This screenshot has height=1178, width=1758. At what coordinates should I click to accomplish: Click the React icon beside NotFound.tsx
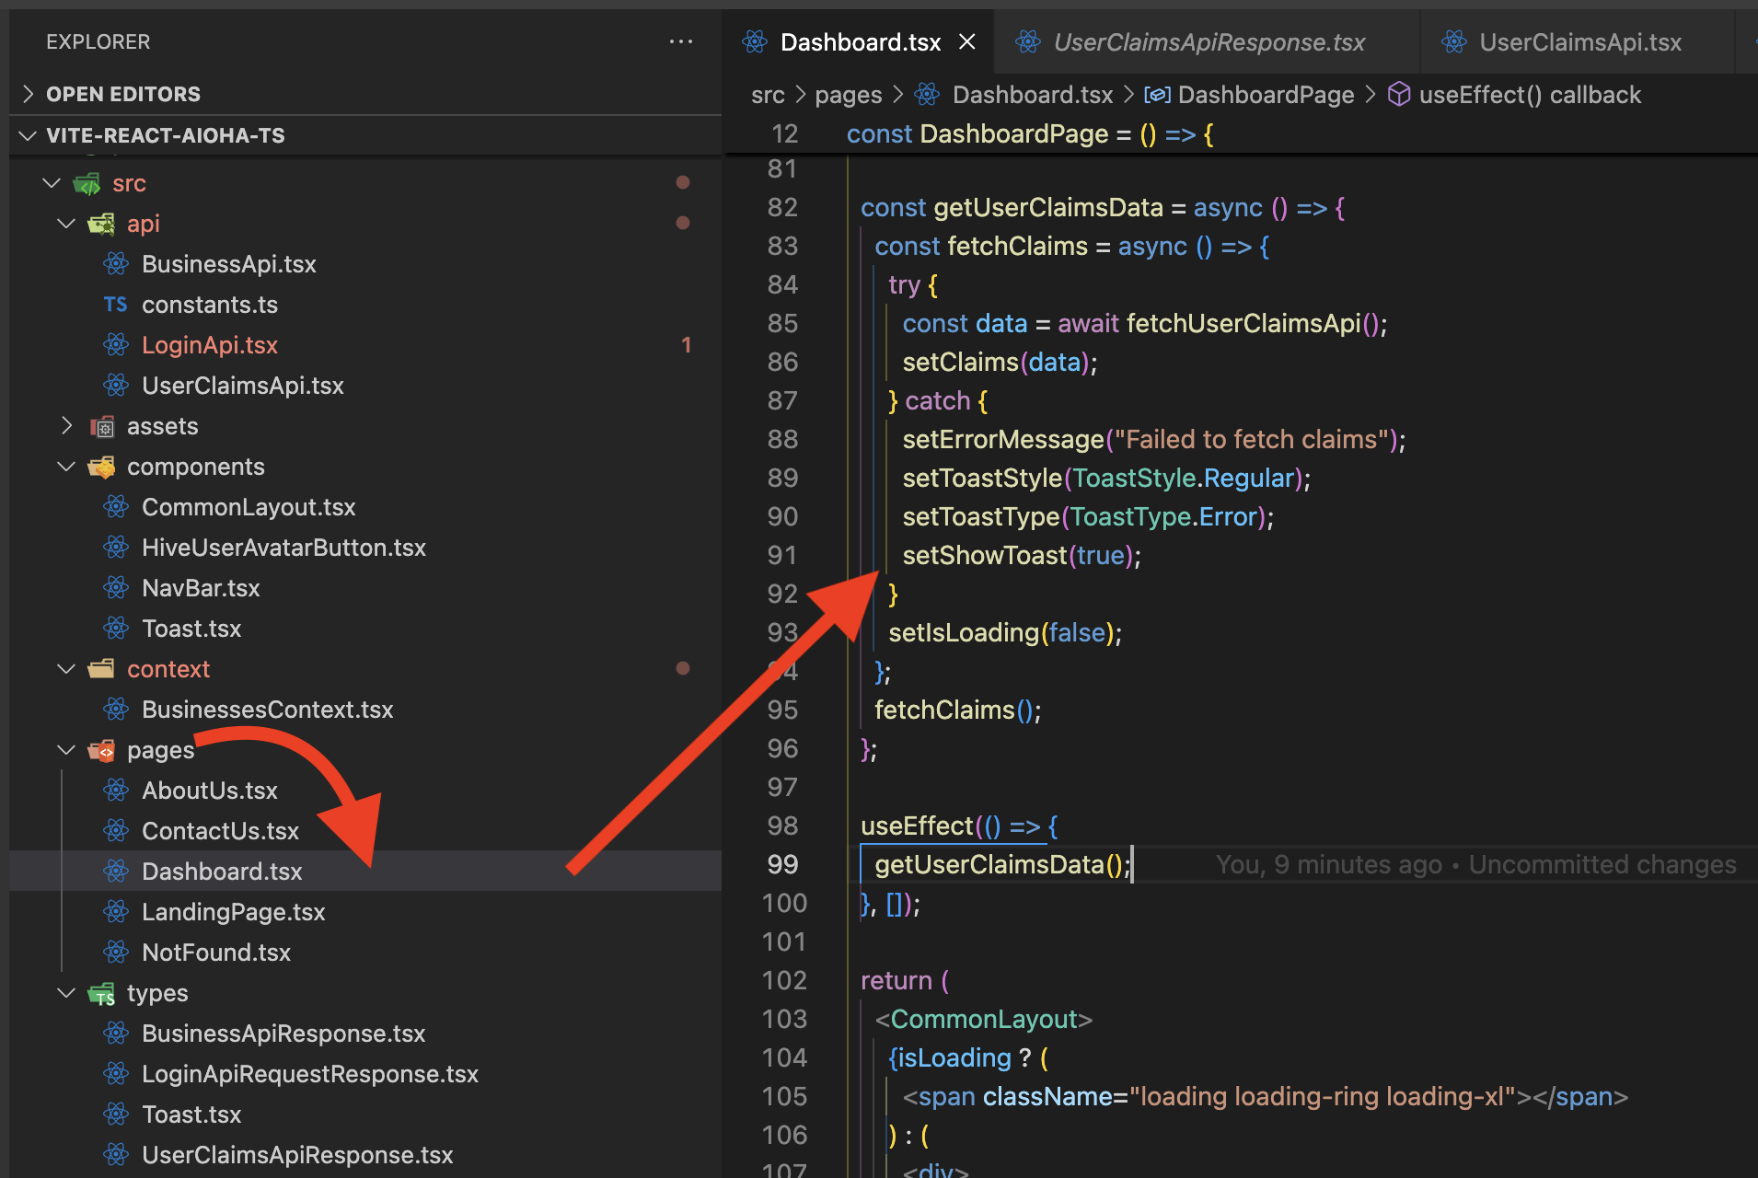coord(116,953)
